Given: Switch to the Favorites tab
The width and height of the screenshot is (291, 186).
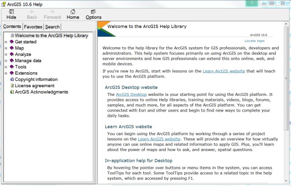Looking at the screenshot, I should point(33,27).
